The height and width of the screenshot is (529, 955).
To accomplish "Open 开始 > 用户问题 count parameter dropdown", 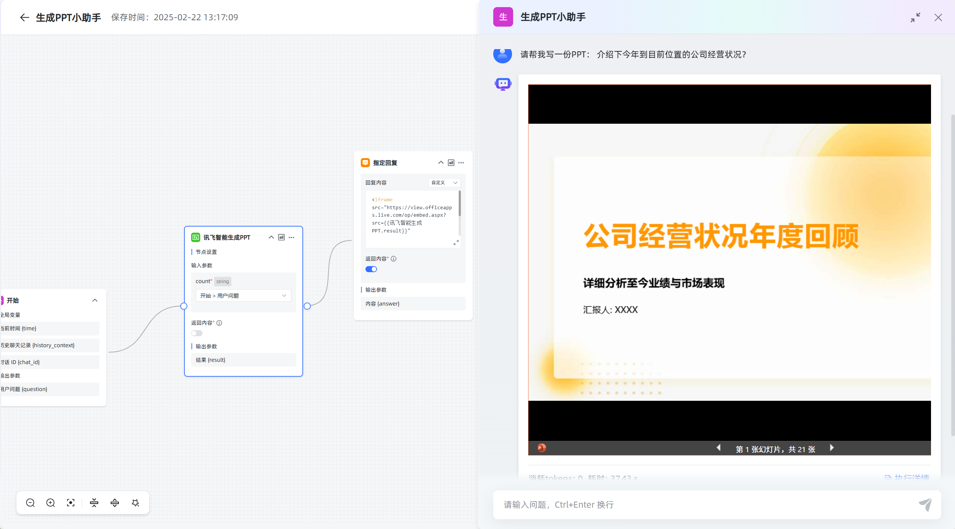I will pos(243,296).
